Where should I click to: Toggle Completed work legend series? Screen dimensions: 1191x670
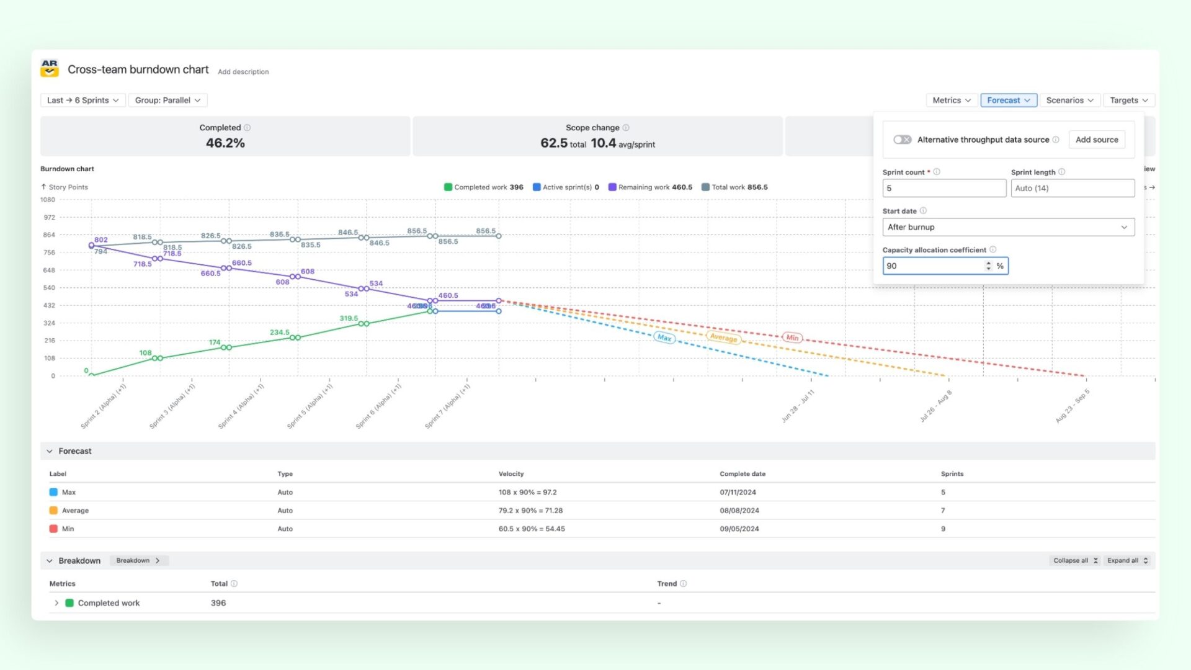tap(484, 187)
